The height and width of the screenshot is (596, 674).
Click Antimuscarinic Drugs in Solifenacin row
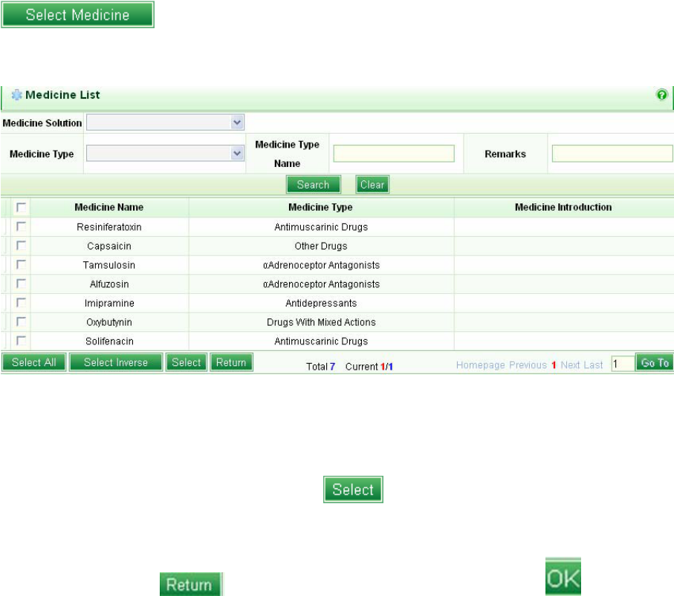321,341
